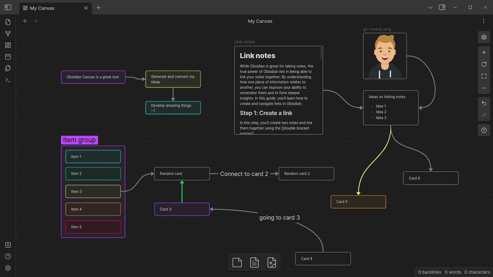Toggle the left sidebar open
Screen dimensions: 493x277
point(8,7)
